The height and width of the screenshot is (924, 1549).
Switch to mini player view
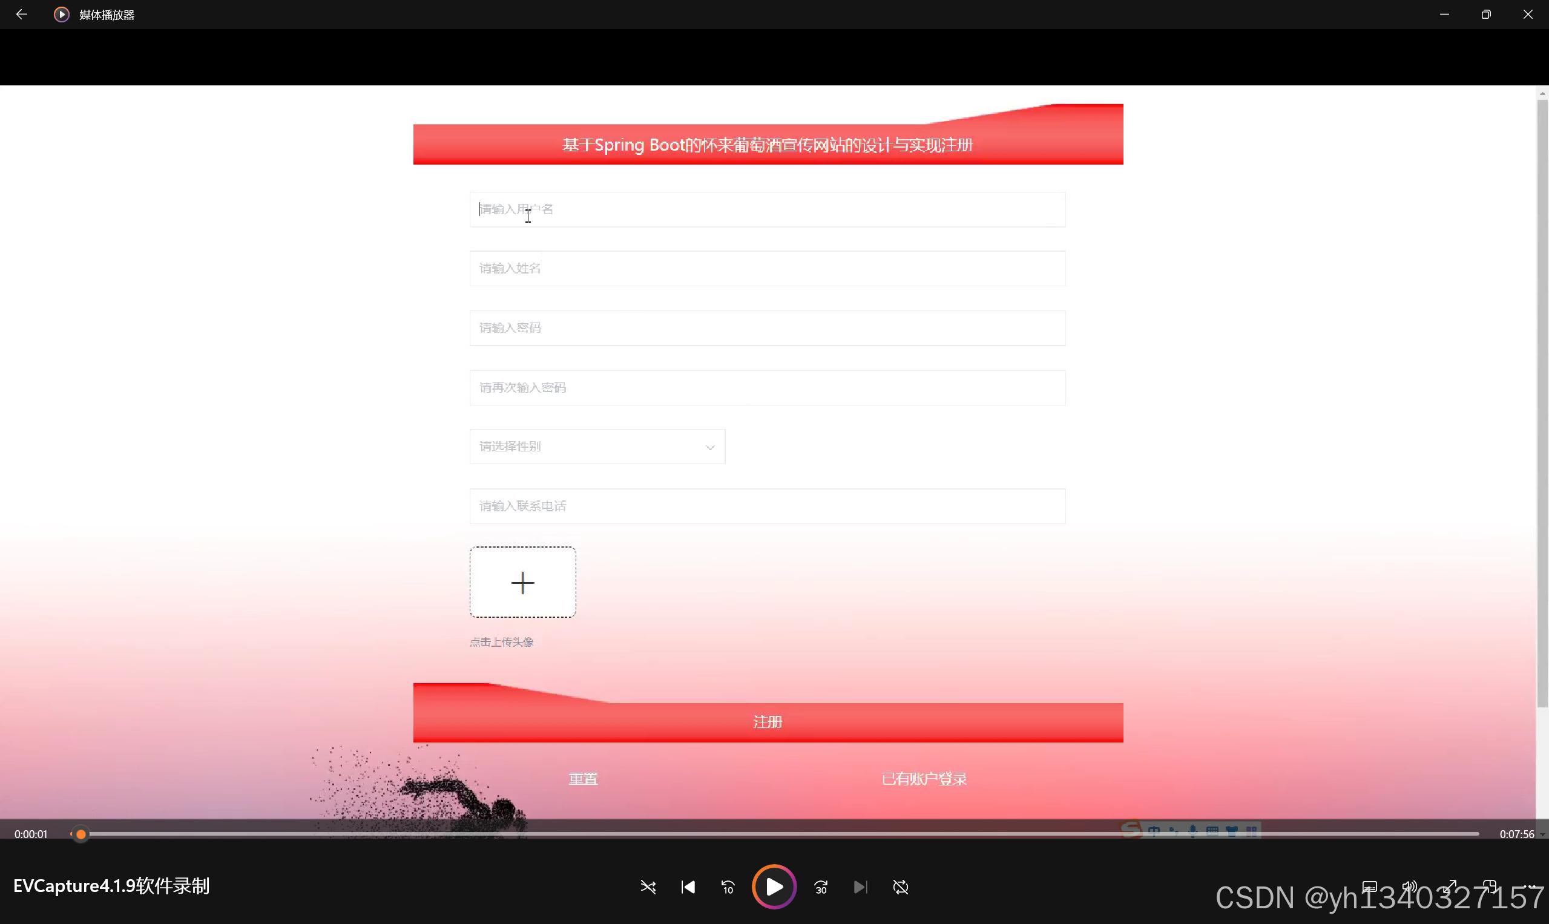coord(1489,886)
